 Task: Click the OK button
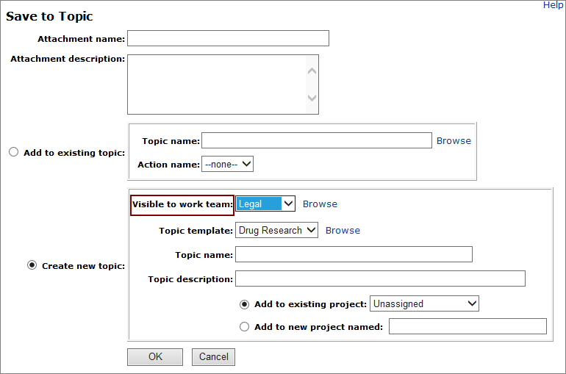pyautogui.click(x=155, y=356)
